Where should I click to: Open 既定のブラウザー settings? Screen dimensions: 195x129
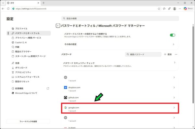point(29,52)
